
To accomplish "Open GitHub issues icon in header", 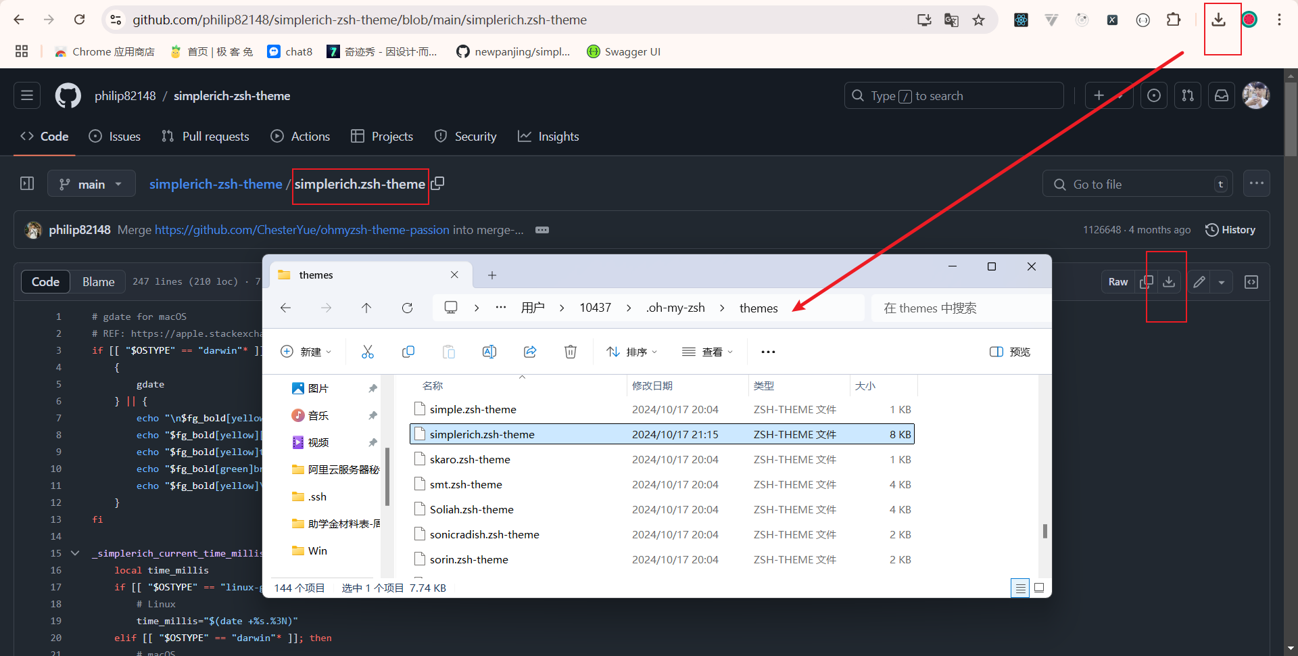I will [x=1154, y=96].
